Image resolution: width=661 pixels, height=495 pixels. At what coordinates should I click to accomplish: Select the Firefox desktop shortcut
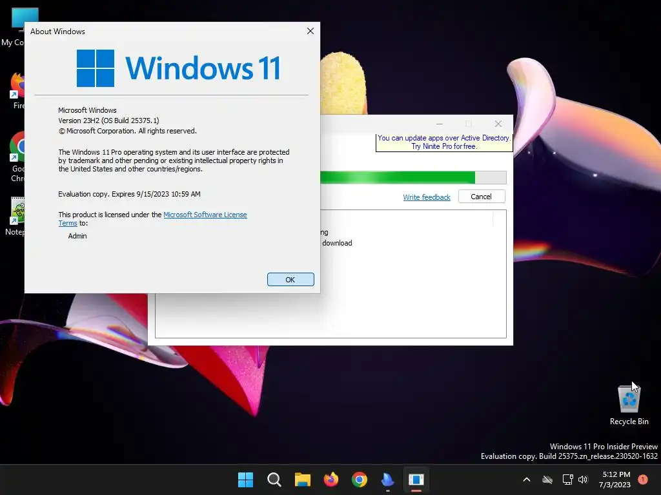click(17, 90)
